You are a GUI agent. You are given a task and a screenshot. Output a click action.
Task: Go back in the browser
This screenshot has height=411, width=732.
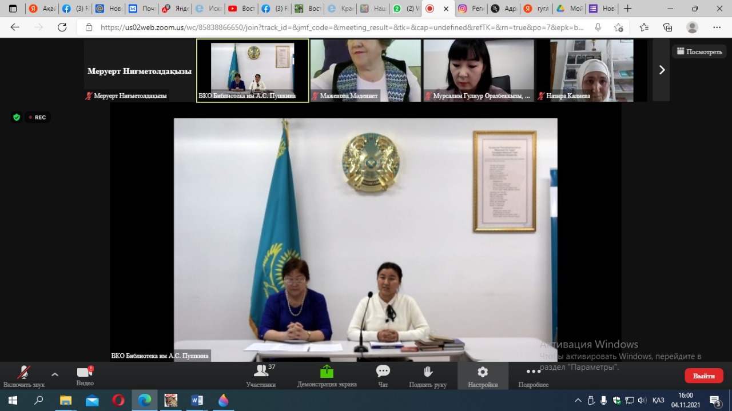(x=15, y=27)
